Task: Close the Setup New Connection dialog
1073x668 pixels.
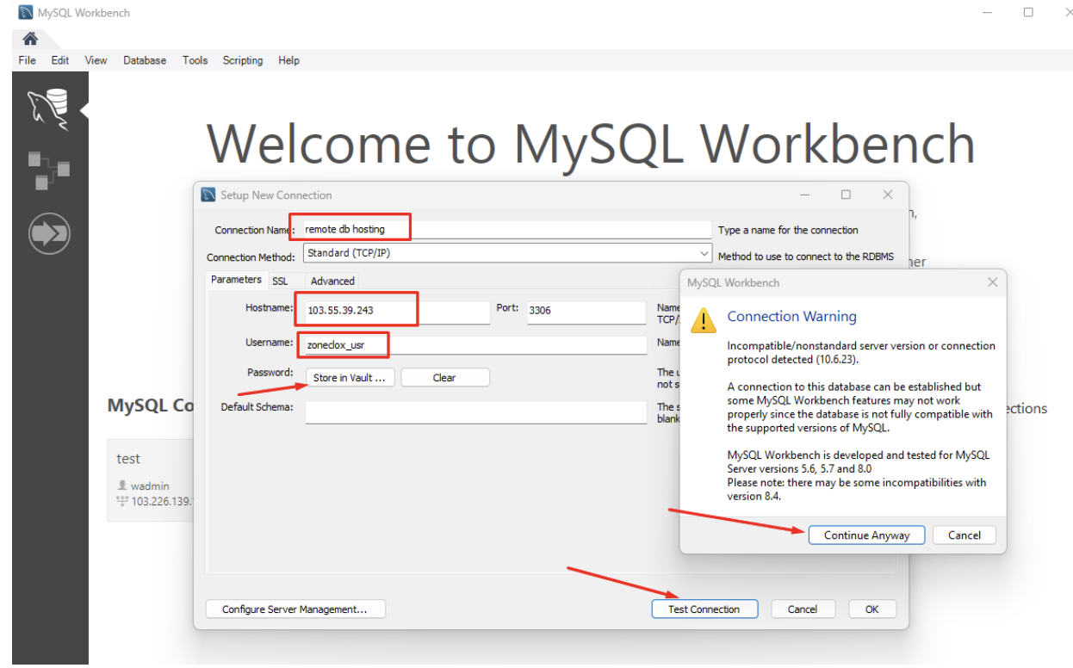Action: point(888,195)
